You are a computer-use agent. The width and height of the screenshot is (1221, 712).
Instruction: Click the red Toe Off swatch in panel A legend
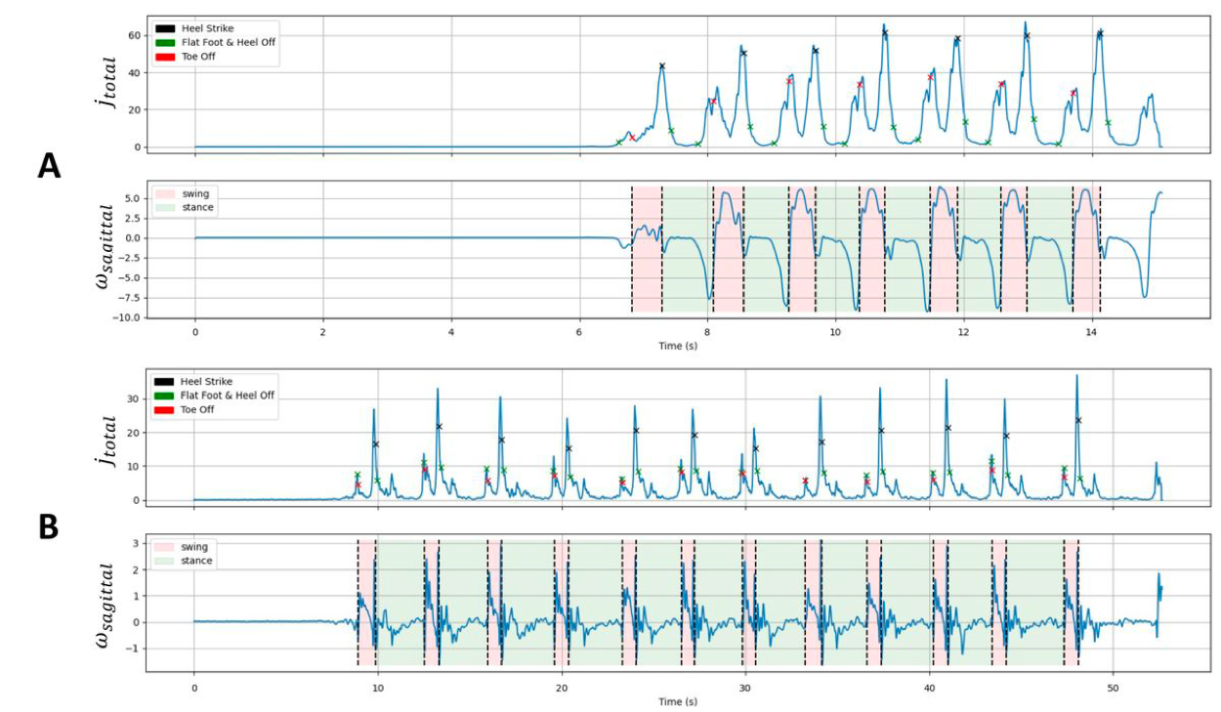click(166, 57)
